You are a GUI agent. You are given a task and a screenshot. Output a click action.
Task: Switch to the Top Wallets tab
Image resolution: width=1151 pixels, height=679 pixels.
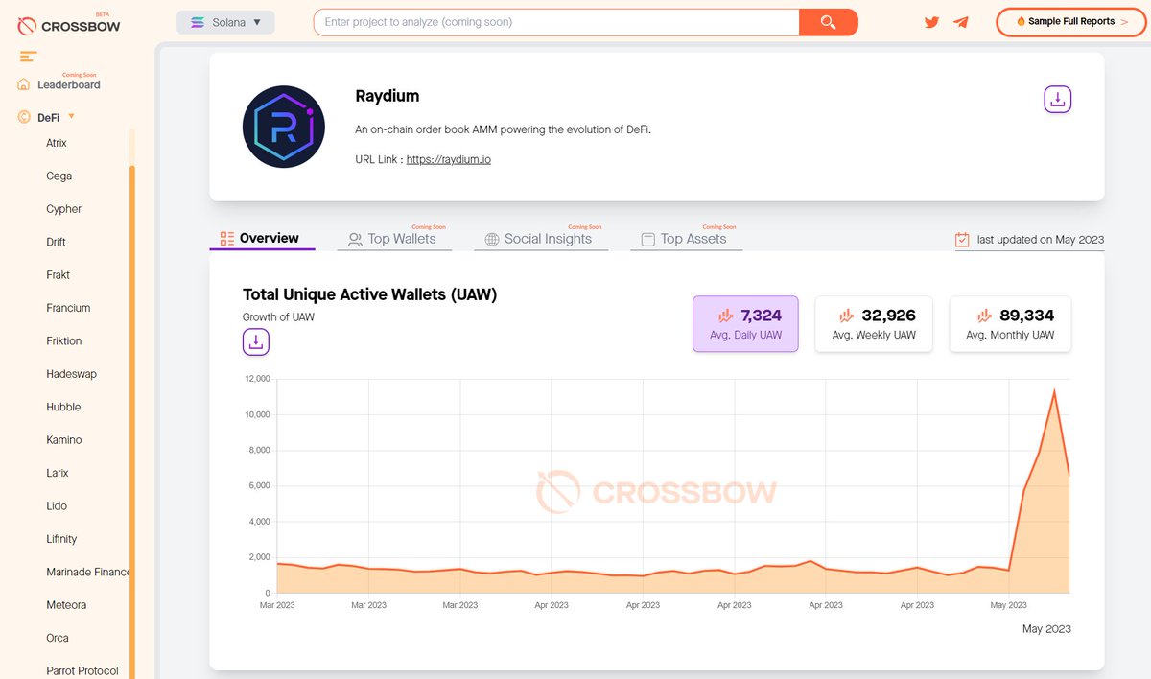point(394,239)
